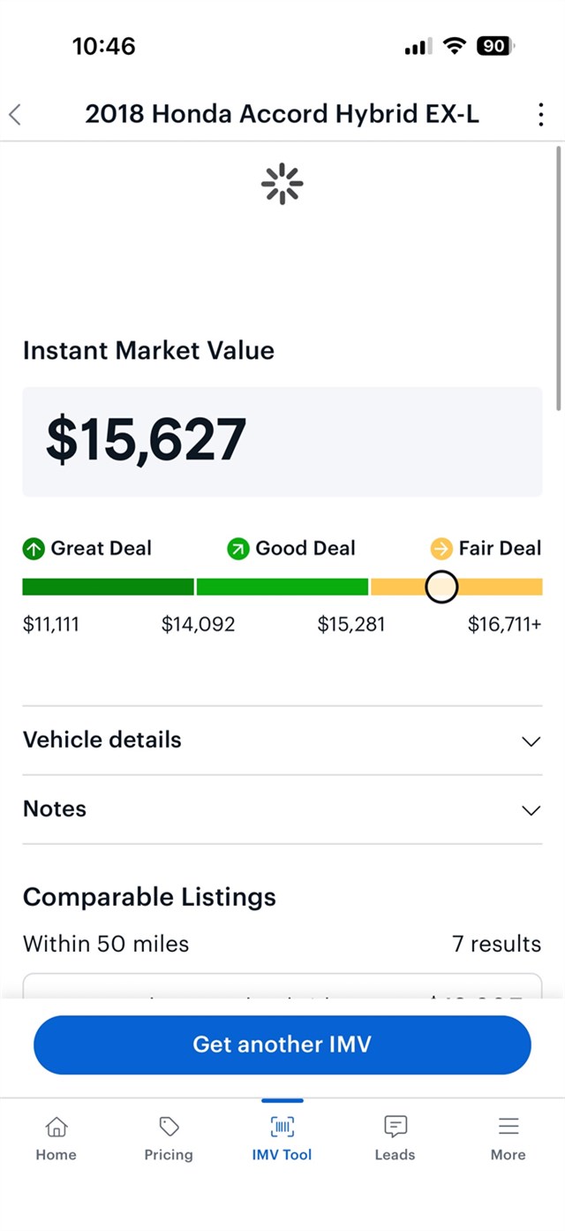
Task: Tap the $15,627 market value box
Action: [282, 441]
